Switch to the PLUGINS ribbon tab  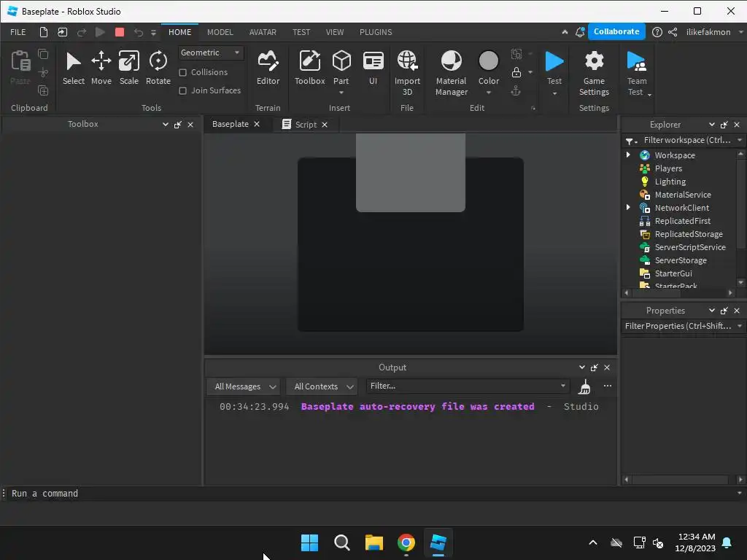pyautogui.click(x=376, y=32)
